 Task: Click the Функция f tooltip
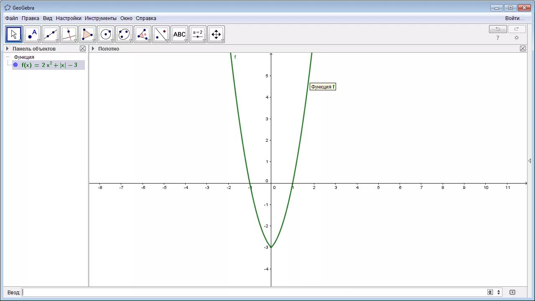(x=323, y=87)
